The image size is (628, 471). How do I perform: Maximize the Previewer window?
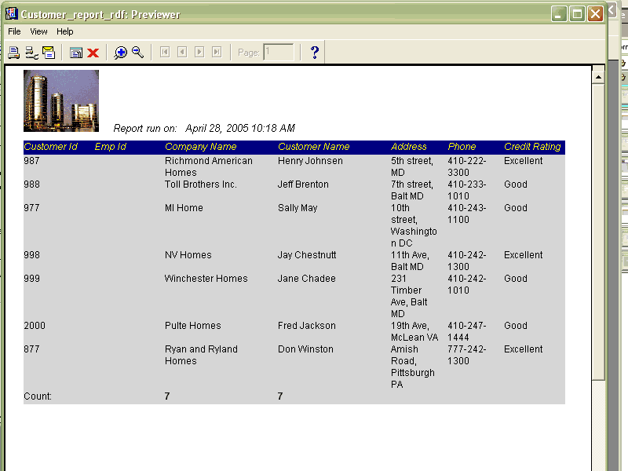pos(577,14)
